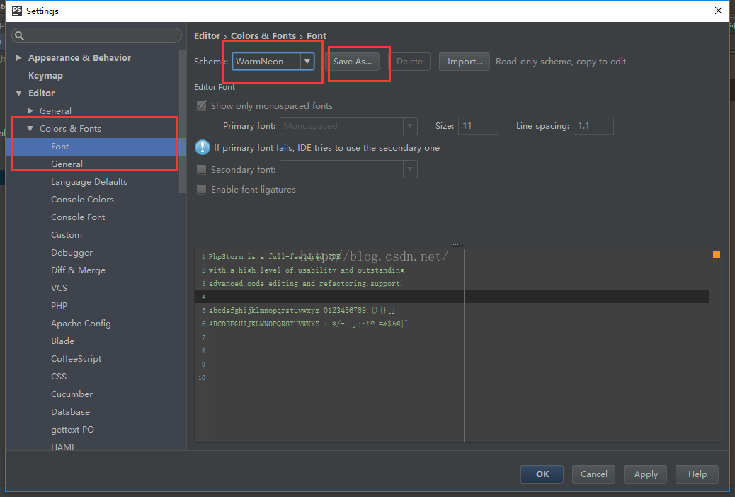
Task: Click the Colors & Fonts breadcrumb
Action: (x=263, y=35)
